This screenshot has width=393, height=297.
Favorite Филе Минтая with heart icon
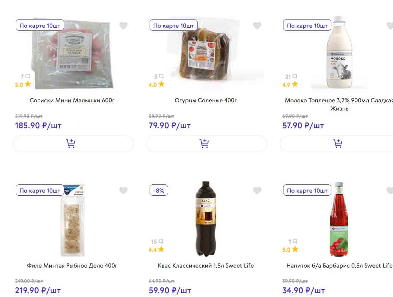(x=123, y=191)
